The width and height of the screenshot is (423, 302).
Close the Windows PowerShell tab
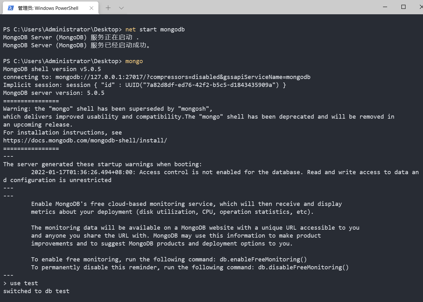tap(91, 8)
